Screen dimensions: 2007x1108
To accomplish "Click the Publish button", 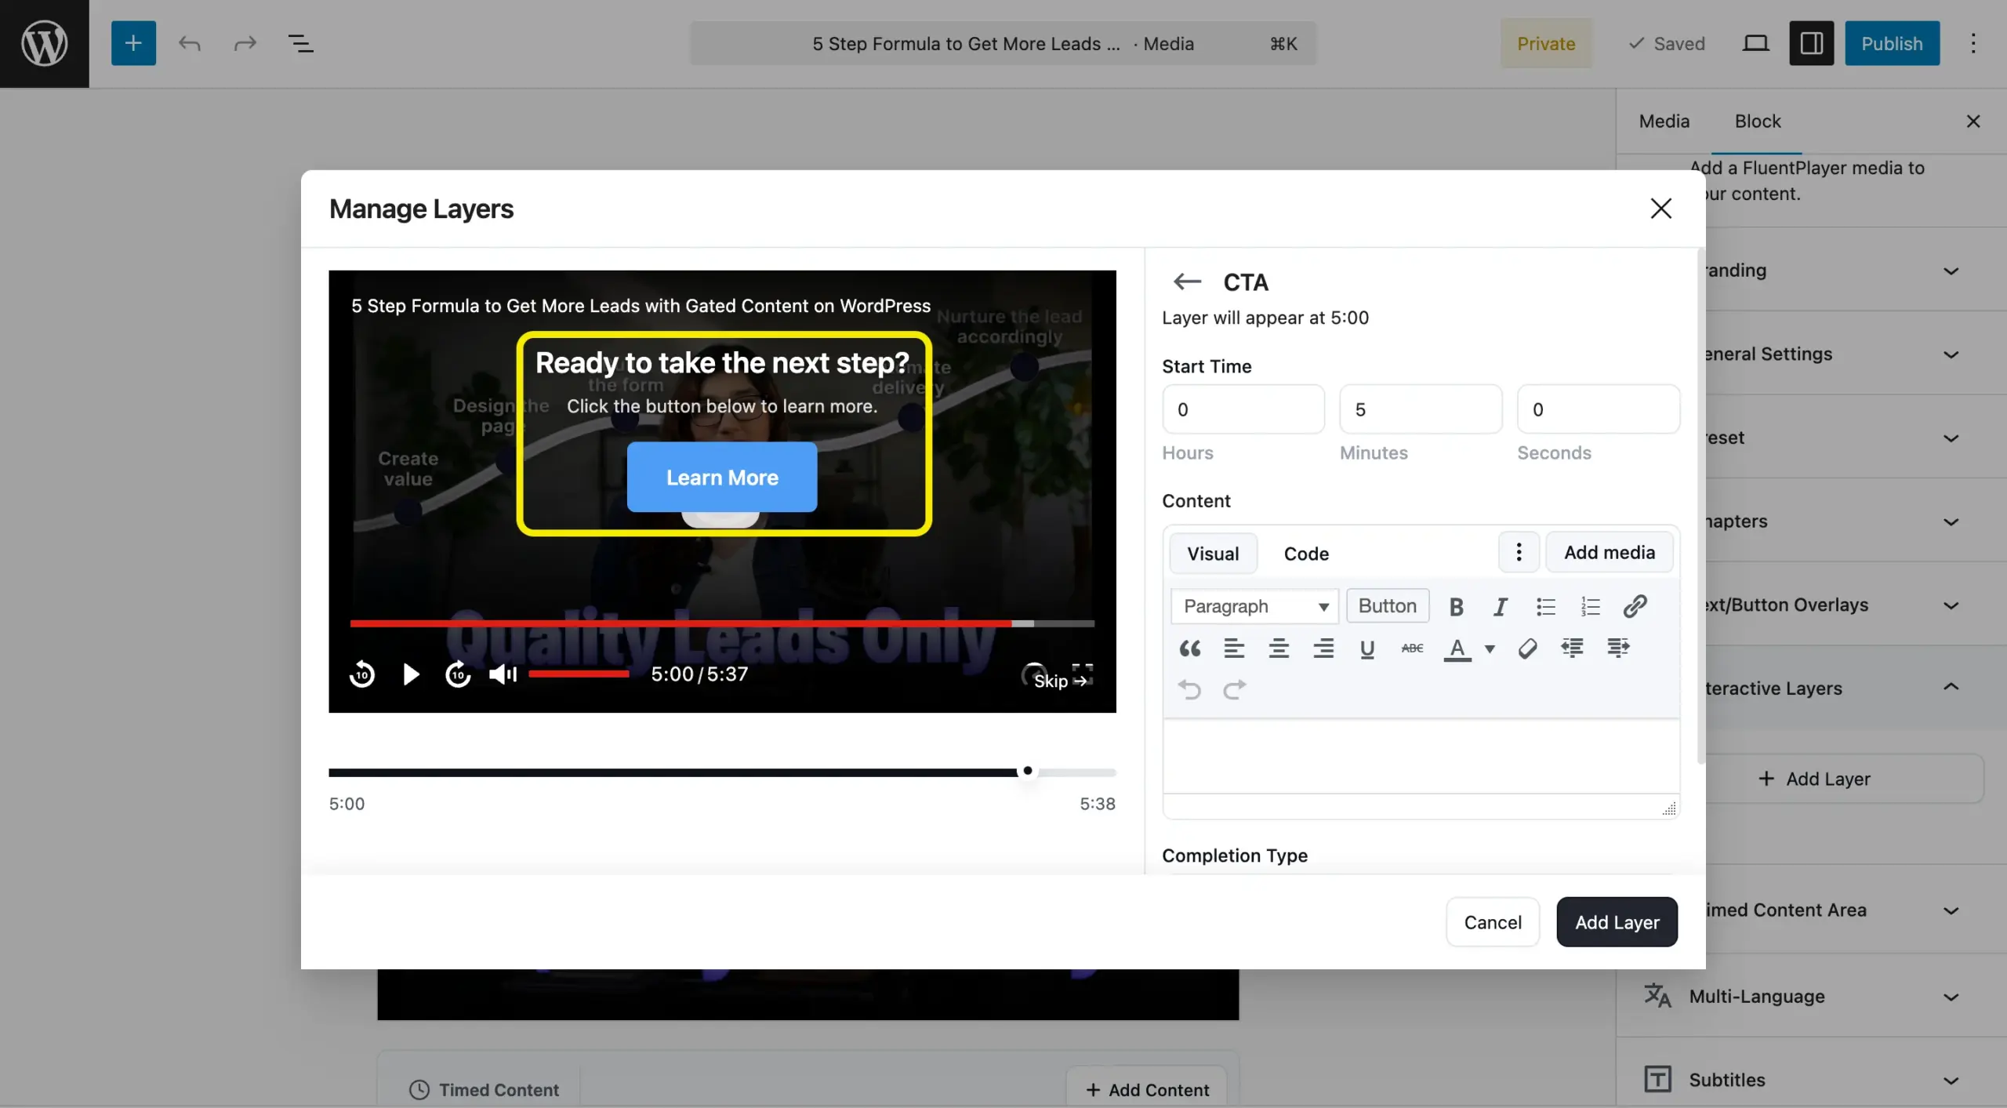I will coord(1892,43).
